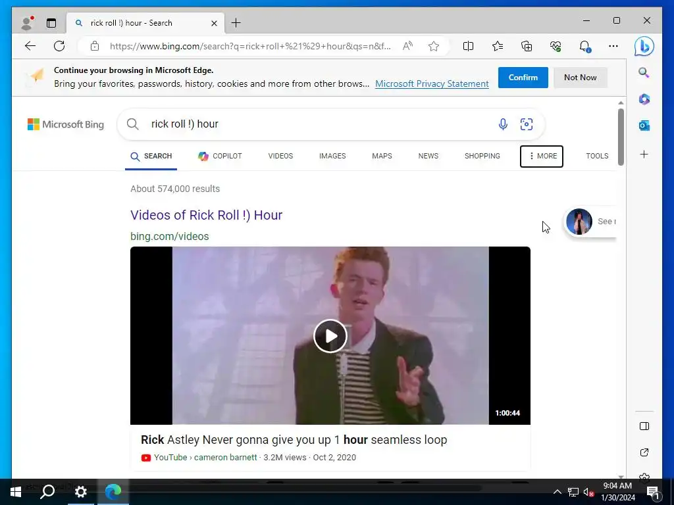Screen dimensions: 674x505
Task: Open bing.com/videos link
Action: coord(170,237)
